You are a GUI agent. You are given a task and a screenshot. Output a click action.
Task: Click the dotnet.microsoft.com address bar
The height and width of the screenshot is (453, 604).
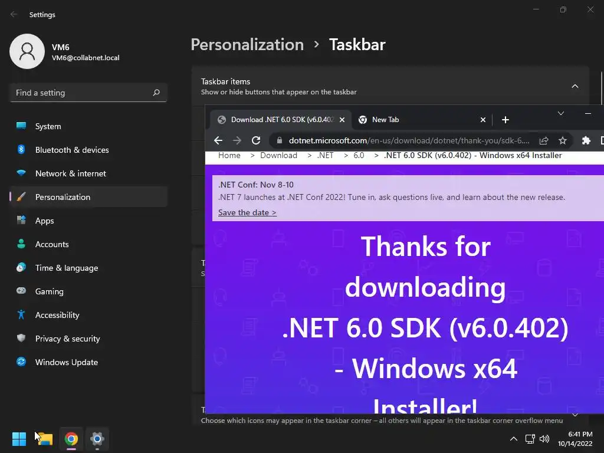coord(409,140)
